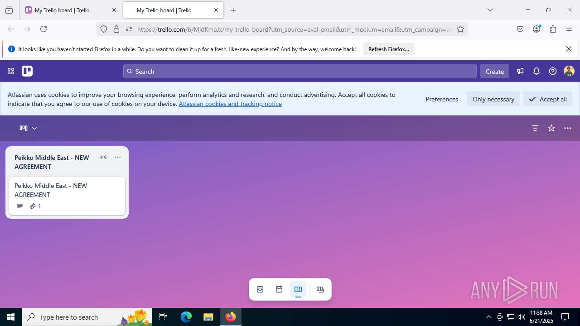Open the Windows Start menu
The width and height of the screenshot is (580, 326).
[x=11, y=317]
